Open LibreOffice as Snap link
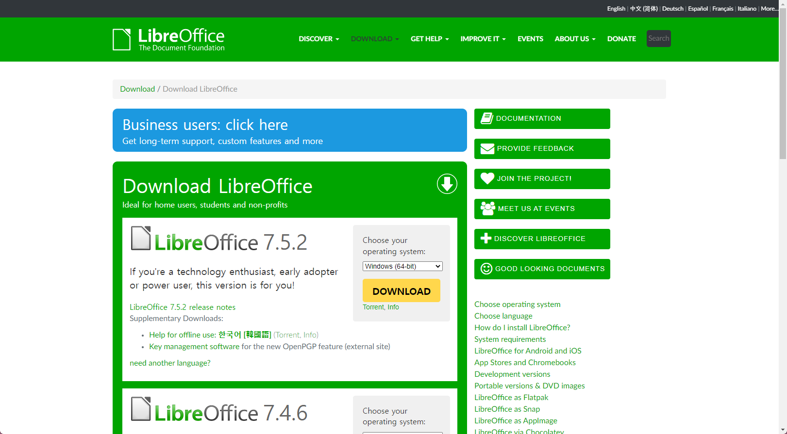Viewport: 787px width, 434px height. point(507,409)
